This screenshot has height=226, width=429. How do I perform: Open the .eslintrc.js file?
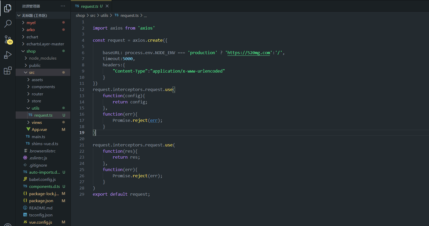[43, 158]
